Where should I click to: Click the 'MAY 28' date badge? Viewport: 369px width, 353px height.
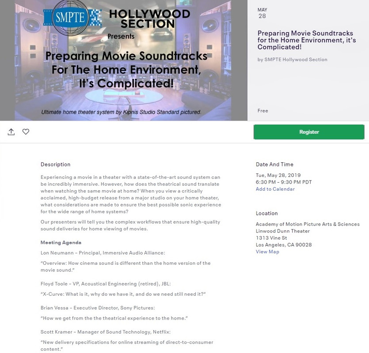click(x=262, y=13)
